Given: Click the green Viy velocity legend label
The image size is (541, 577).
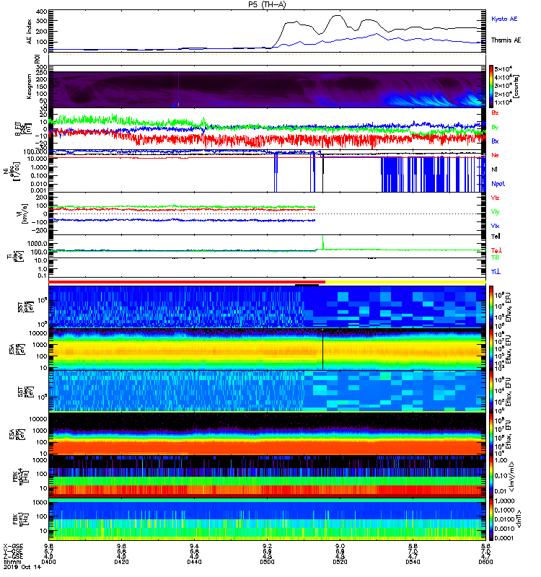Looking at the screenshot, I should click(495, 212).
